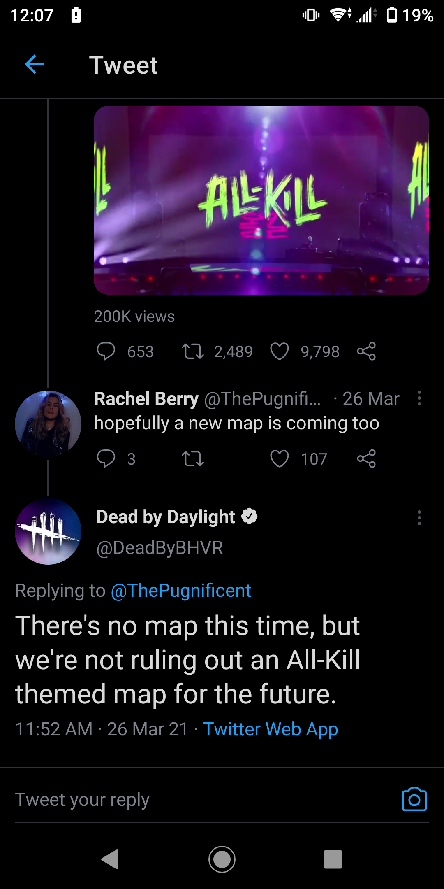
Task: Open the camera to attach a photo
Action: (415, 798)
